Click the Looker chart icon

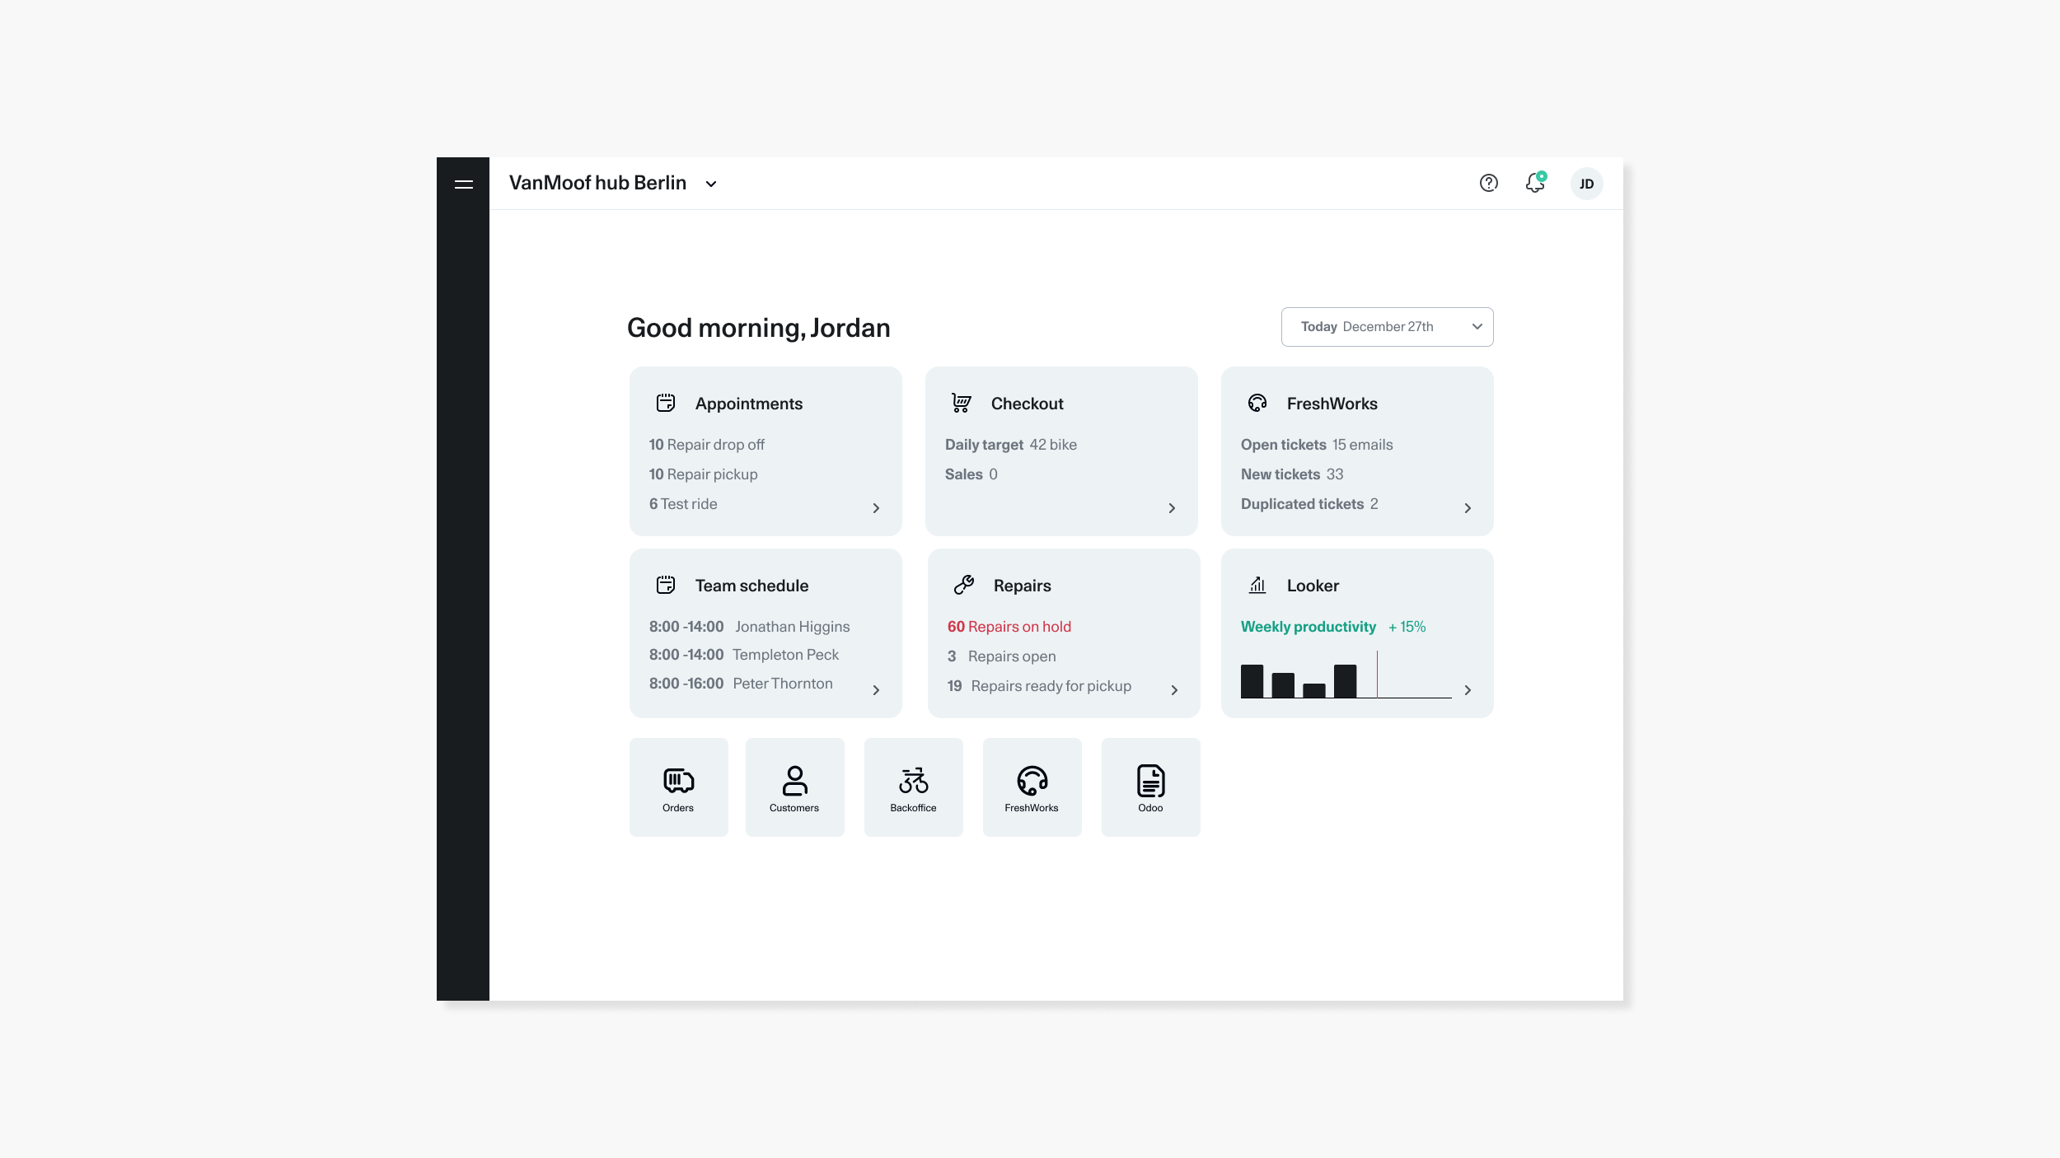click(1257, 585)
